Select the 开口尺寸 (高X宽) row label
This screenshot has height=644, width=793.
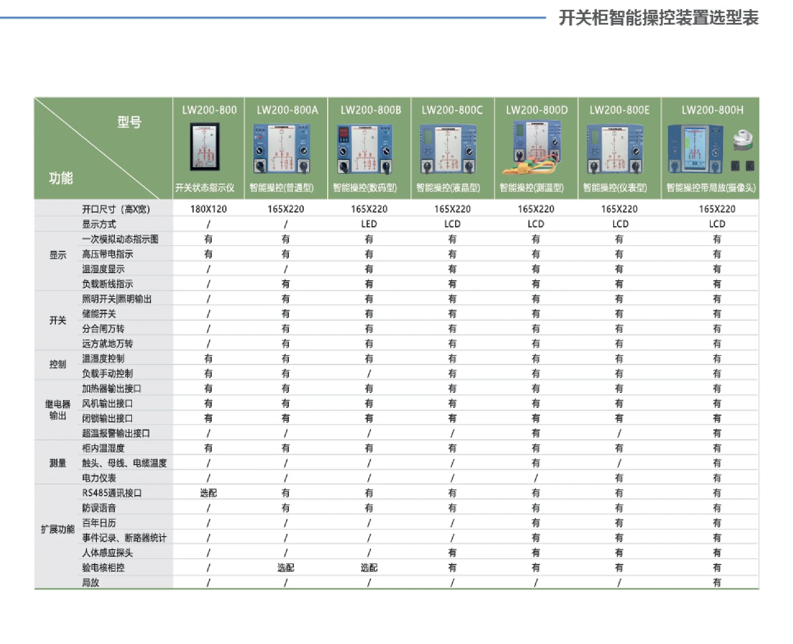116,209
